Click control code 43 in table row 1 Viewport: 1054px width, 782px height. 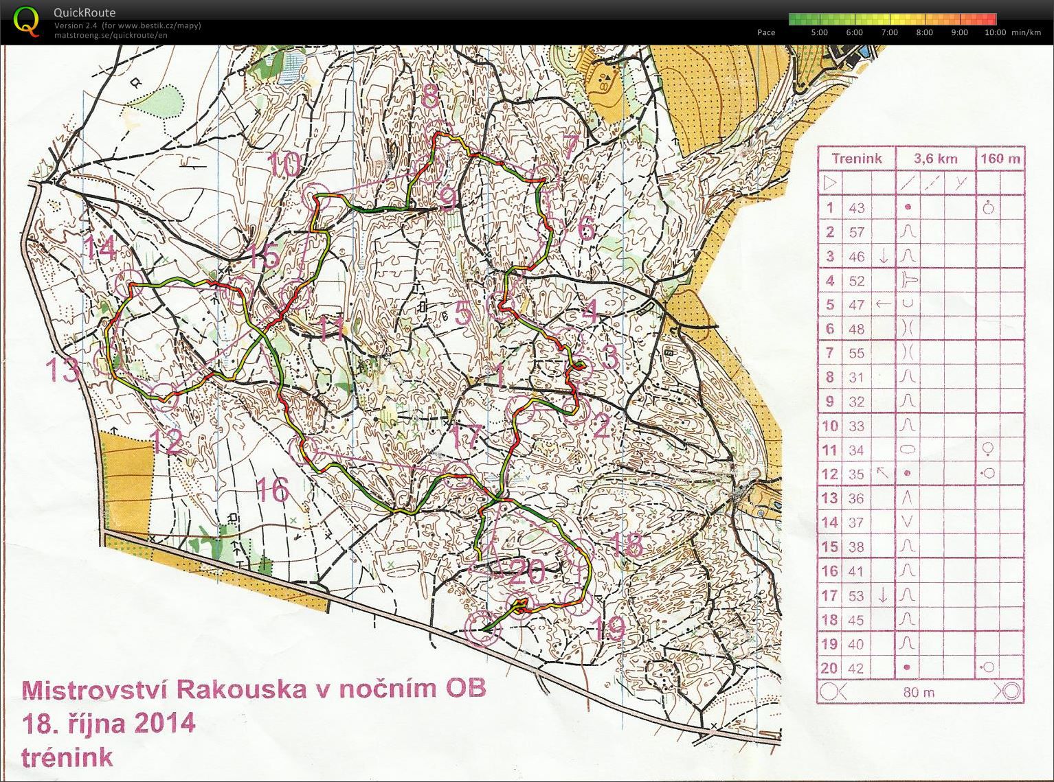(x=856, y=207)
